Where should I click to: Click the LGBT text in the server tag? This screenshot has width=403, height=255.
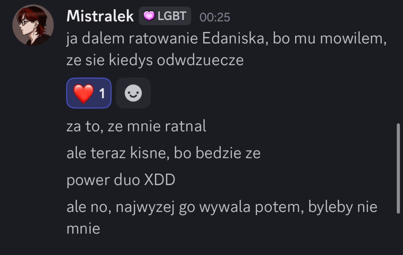coord(172,16)
